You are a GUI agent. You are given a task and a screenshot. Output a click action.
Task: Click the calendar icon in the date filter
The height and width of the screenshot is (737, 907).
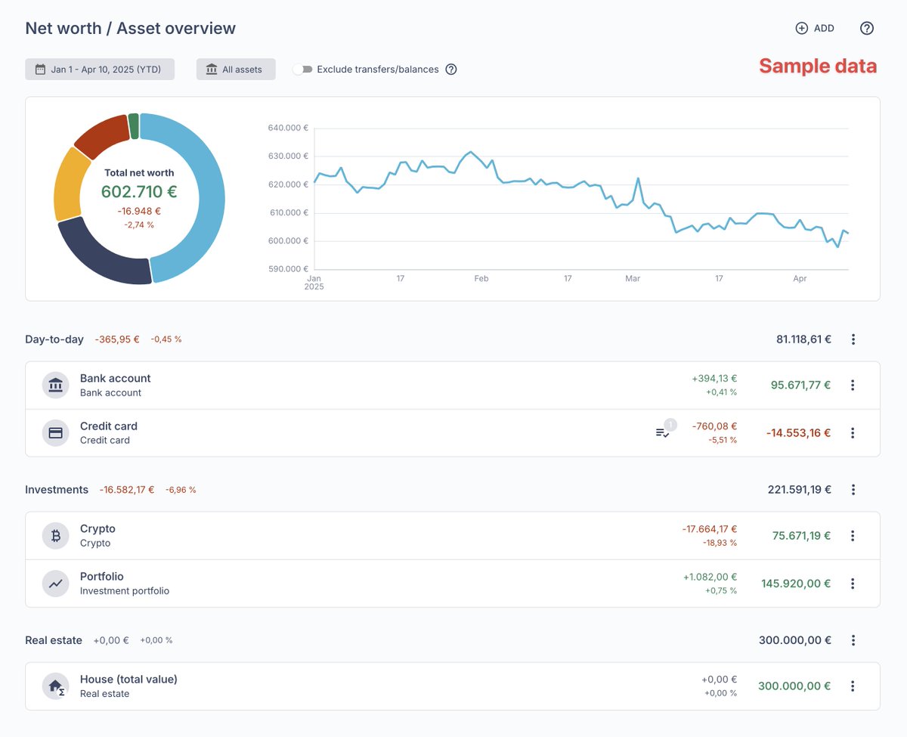39,69
